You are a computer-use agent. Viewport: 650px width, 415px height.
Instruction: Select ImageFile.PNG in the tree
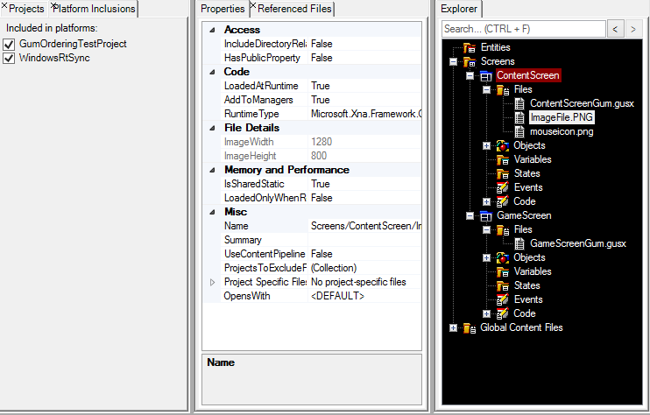(562, 117)
